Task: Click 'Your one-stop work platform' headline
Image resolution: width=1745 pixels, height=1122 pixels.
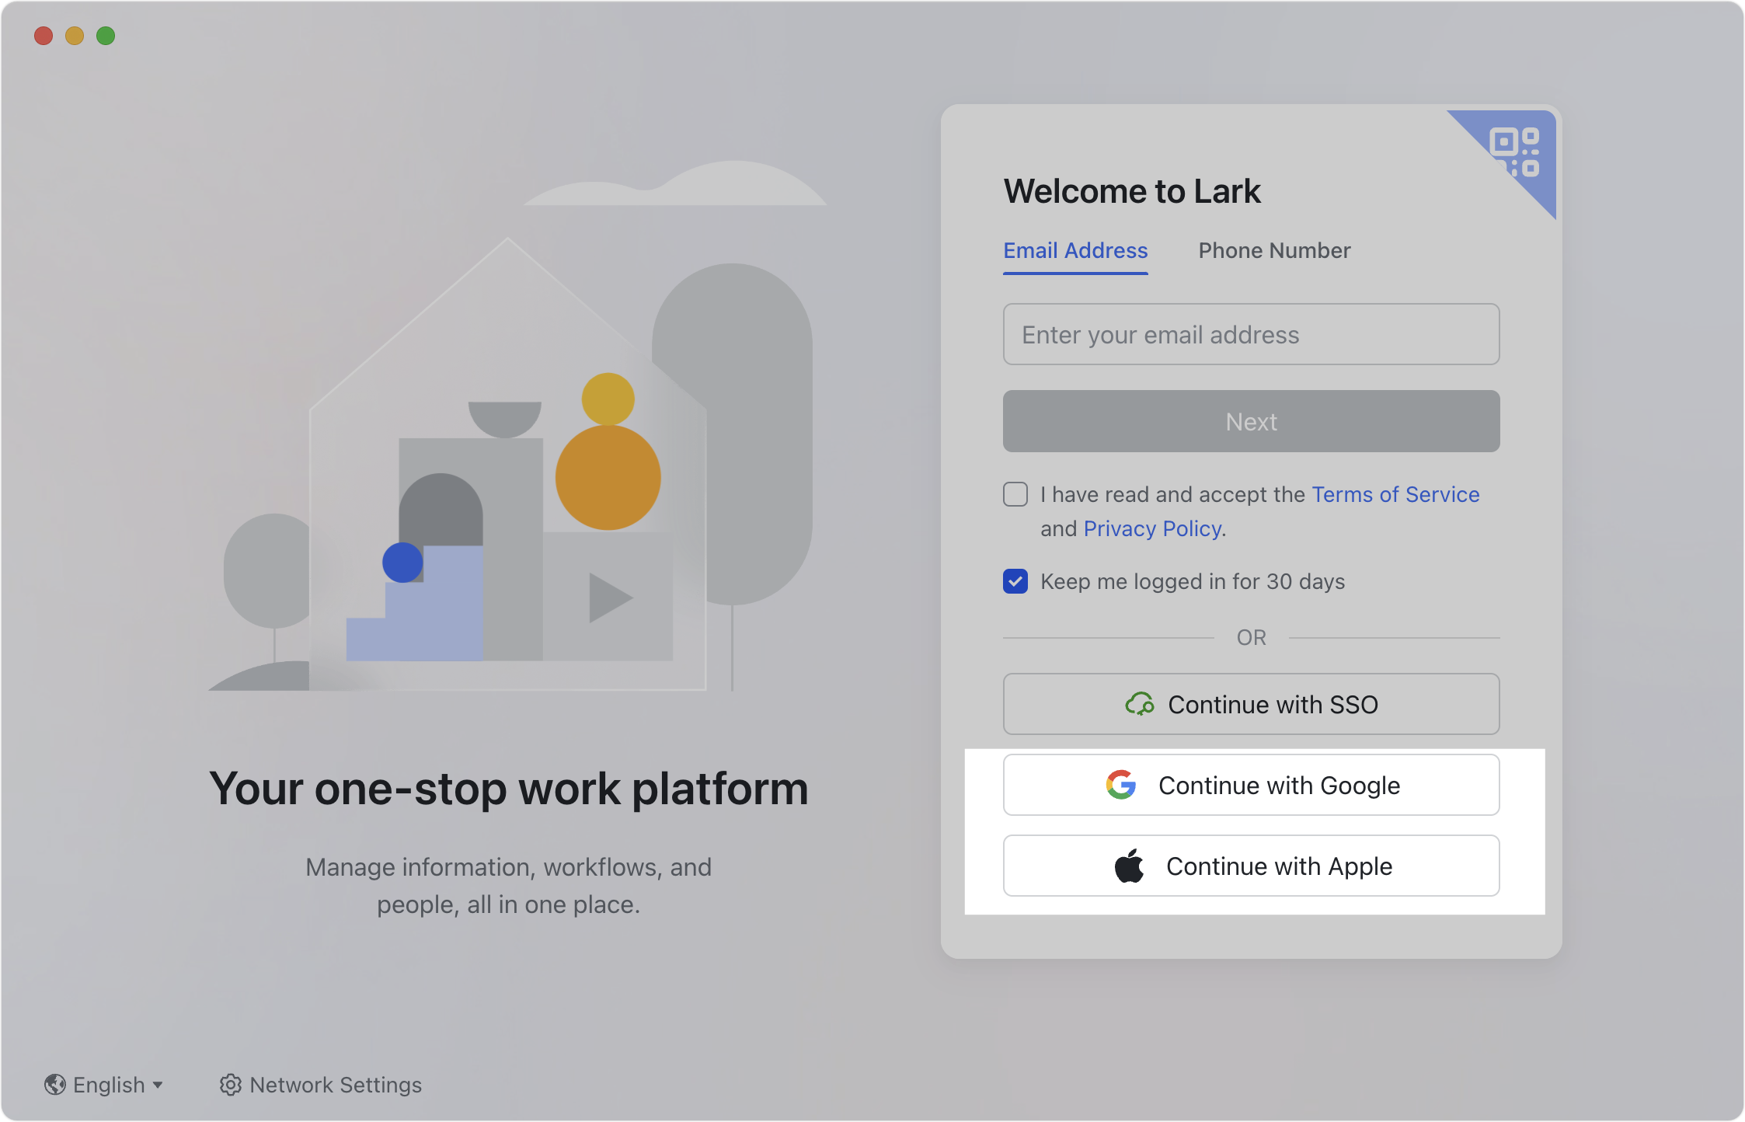Action: (x=509, y=789)
